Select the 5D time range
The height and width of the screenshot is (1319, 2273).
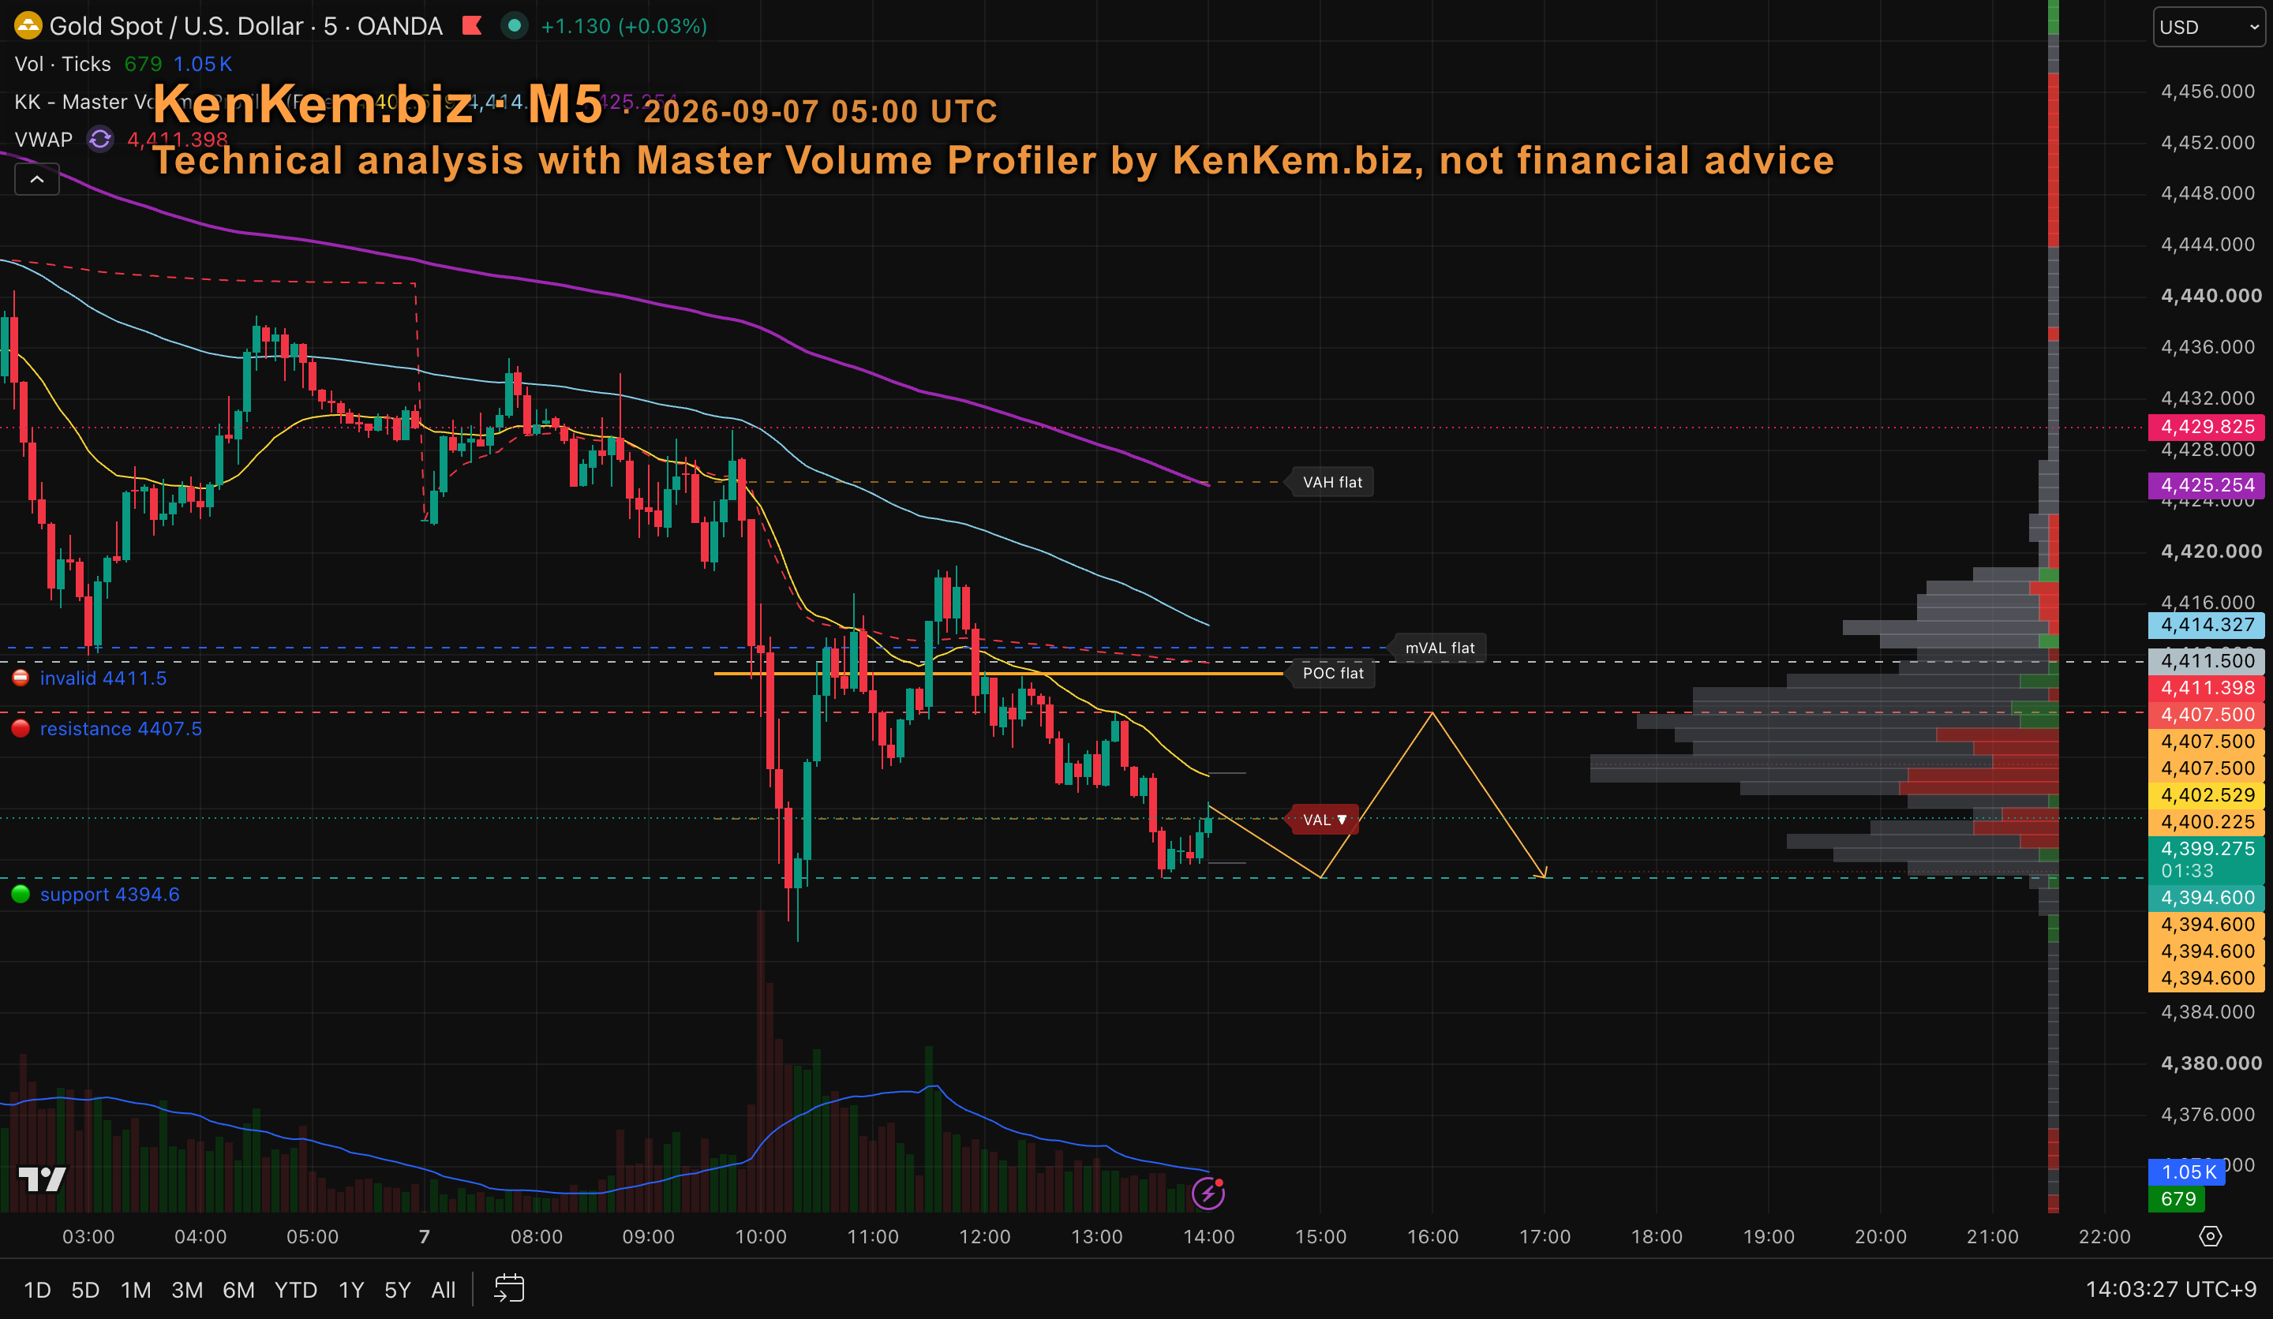[86, 1290]
